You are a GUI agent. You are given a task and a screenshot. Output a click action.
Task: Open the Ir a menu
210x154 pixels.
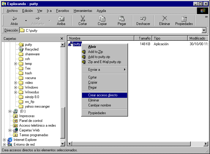pyautogui.click(x=49, y=11)
